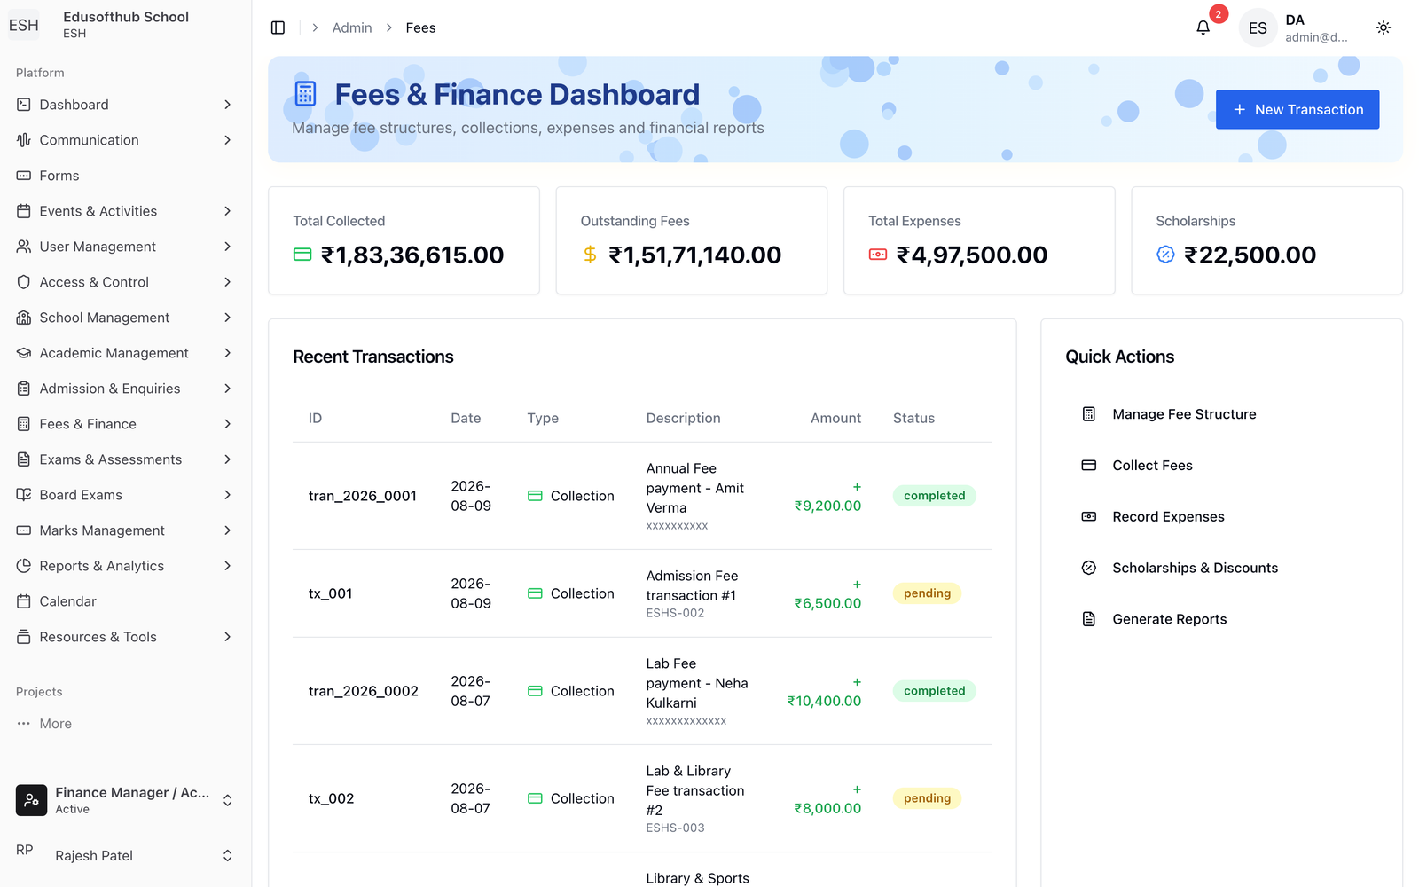Open the Rajesh Patel account dropdown
The image size is (1419, 887).
[x=125, y=855]
